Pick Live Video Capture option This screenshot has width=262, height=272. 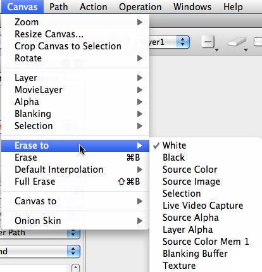point(203,206)
